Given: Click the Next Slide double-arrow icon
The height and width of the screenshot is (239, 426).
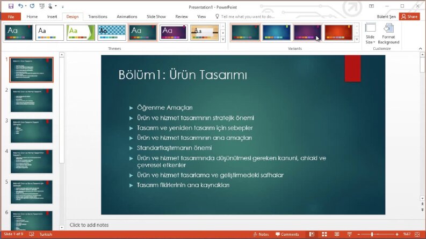Looking at the screenshot, I should tap(422, 210).
